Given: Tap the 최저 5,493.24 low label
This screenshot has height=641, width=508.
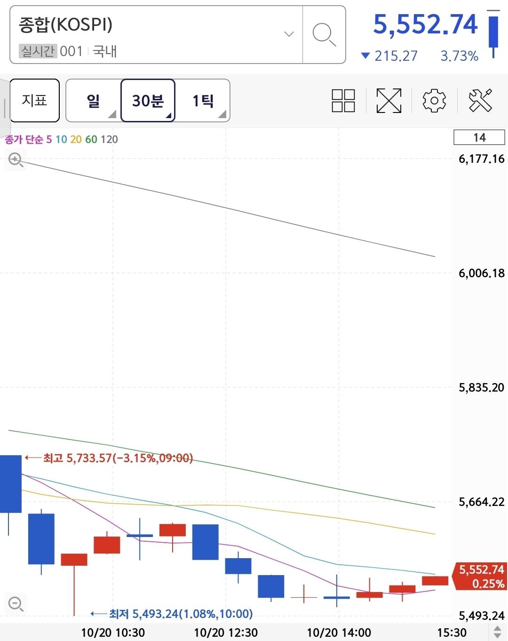Looking at the screenshot, I should (x=181, y=614).
